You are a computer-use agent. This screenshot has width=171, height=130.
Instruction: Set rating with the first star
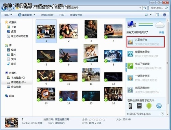pyautogui.click(x=90, y=119)
